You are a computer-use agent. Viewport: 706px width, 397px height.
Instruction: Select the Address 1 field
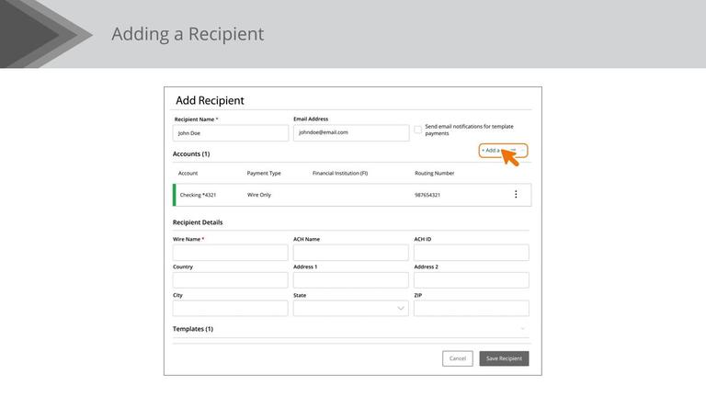tap(350, 280)
